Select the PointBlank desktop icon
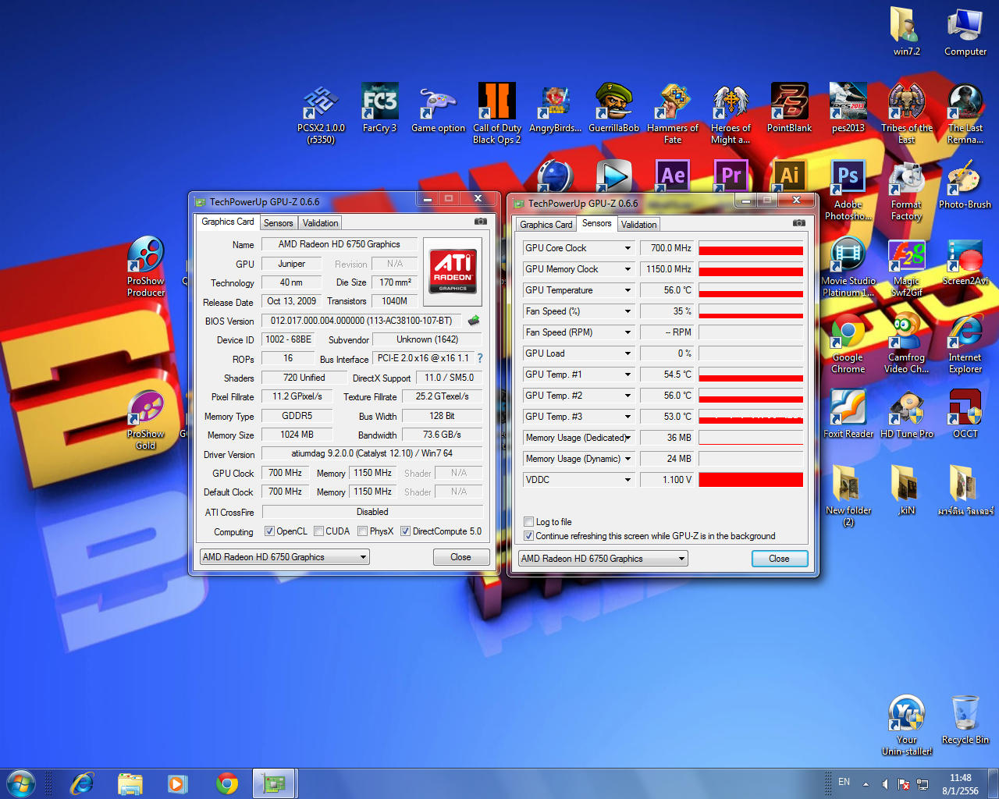This screenshot has height=799, width=999. point(789,108)
